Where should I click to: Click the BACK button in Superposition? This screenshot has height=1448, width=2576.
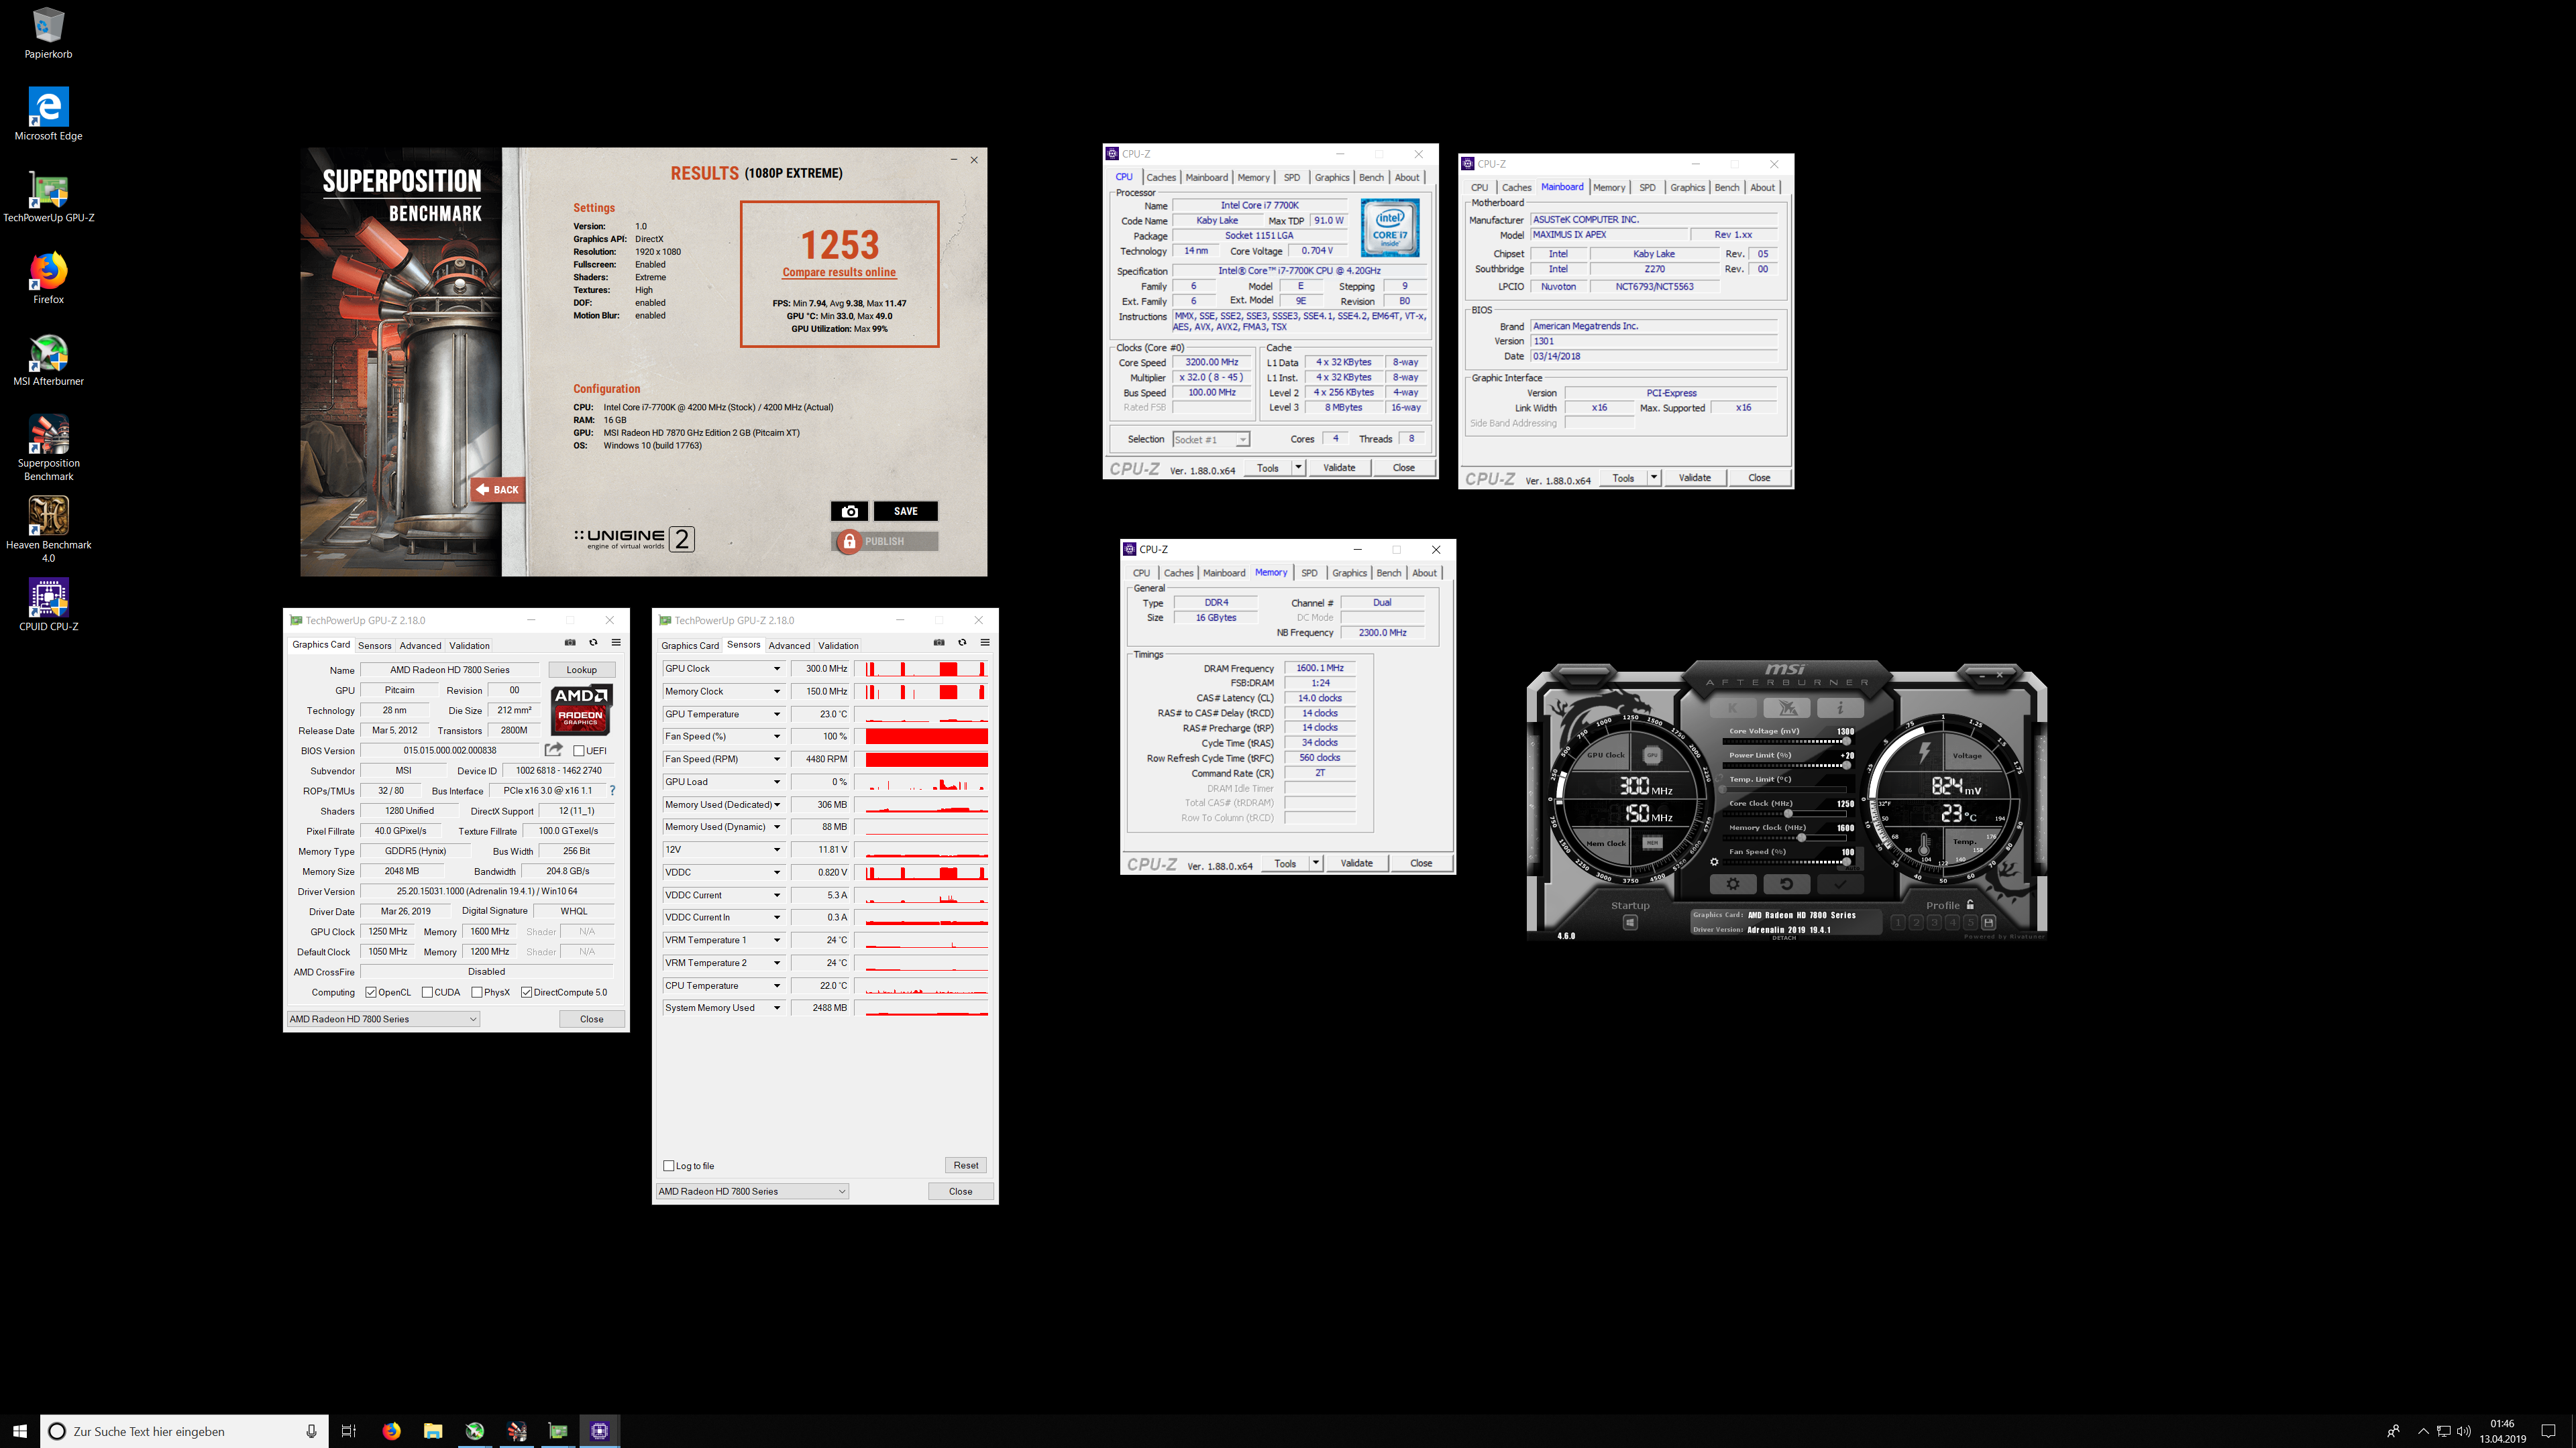(x=497, y=489)
